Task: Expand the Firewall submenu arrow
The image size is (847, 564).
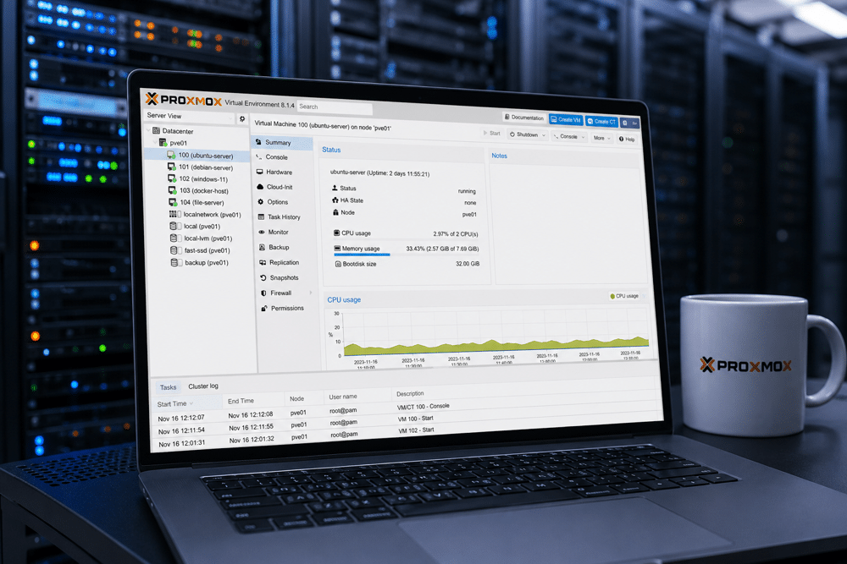Action: 311,293
